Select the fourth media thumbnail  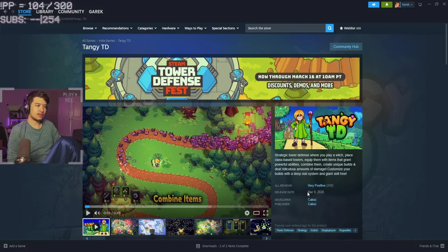pos(180,227)
